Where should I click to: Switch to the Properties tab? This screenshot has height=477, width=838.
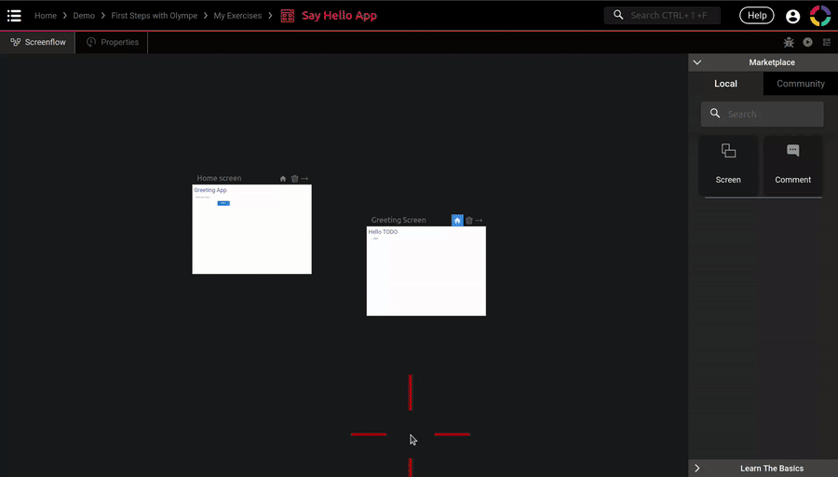tap(113, 42)
